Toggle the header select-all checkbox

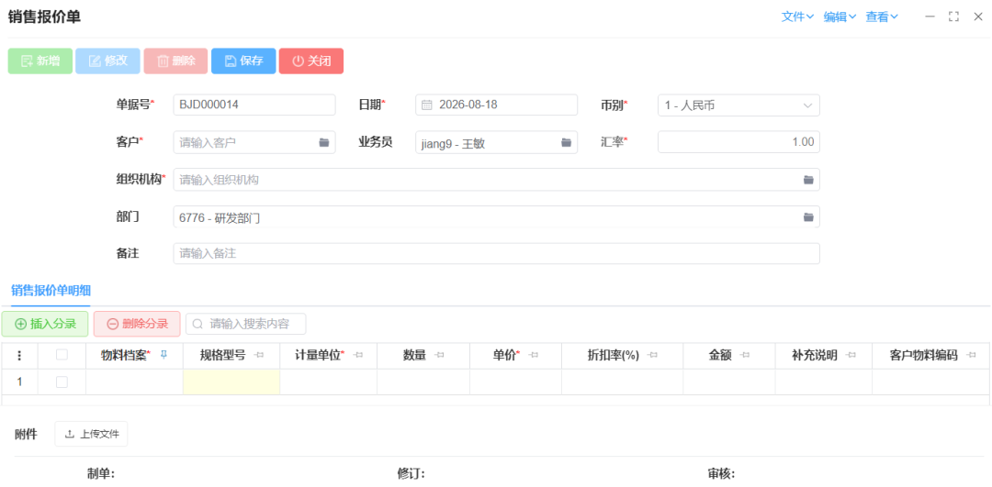[x=62, y=355]
